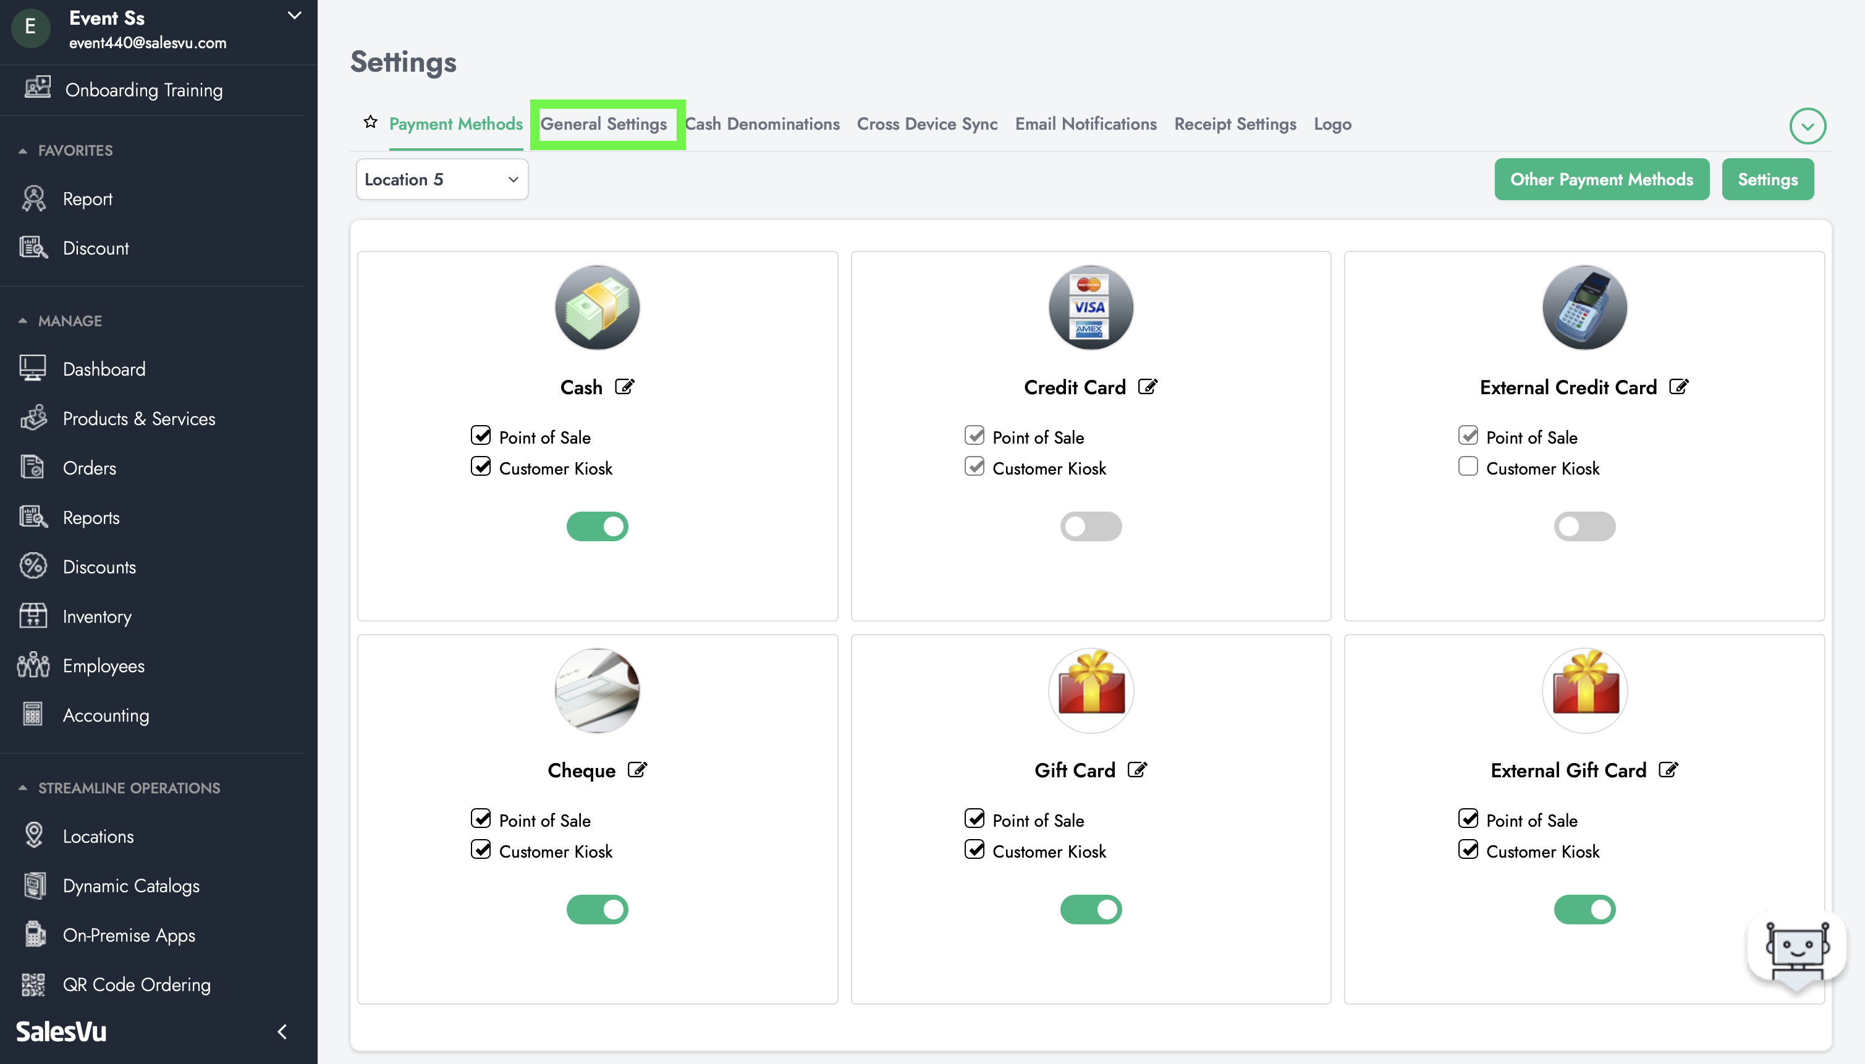This screenshot has height=1064, width=1865.
Task: Click the Credit Card payment method icon
Action: click(1091, 306)
